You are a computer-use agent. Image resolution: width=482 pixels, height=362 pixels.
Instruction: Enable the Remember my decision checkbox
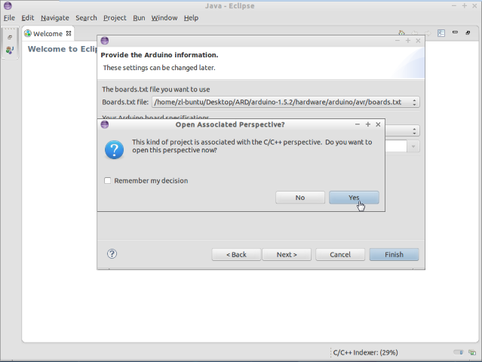pyautogui.click(x=107, y=181)
